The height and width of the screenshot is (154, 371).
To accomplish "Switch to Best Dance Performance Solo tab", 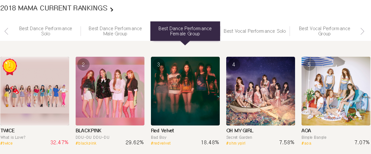I will 45,31.
